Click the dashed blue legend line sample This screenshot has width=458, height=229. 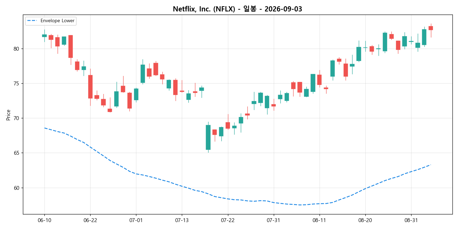point(33,21)
